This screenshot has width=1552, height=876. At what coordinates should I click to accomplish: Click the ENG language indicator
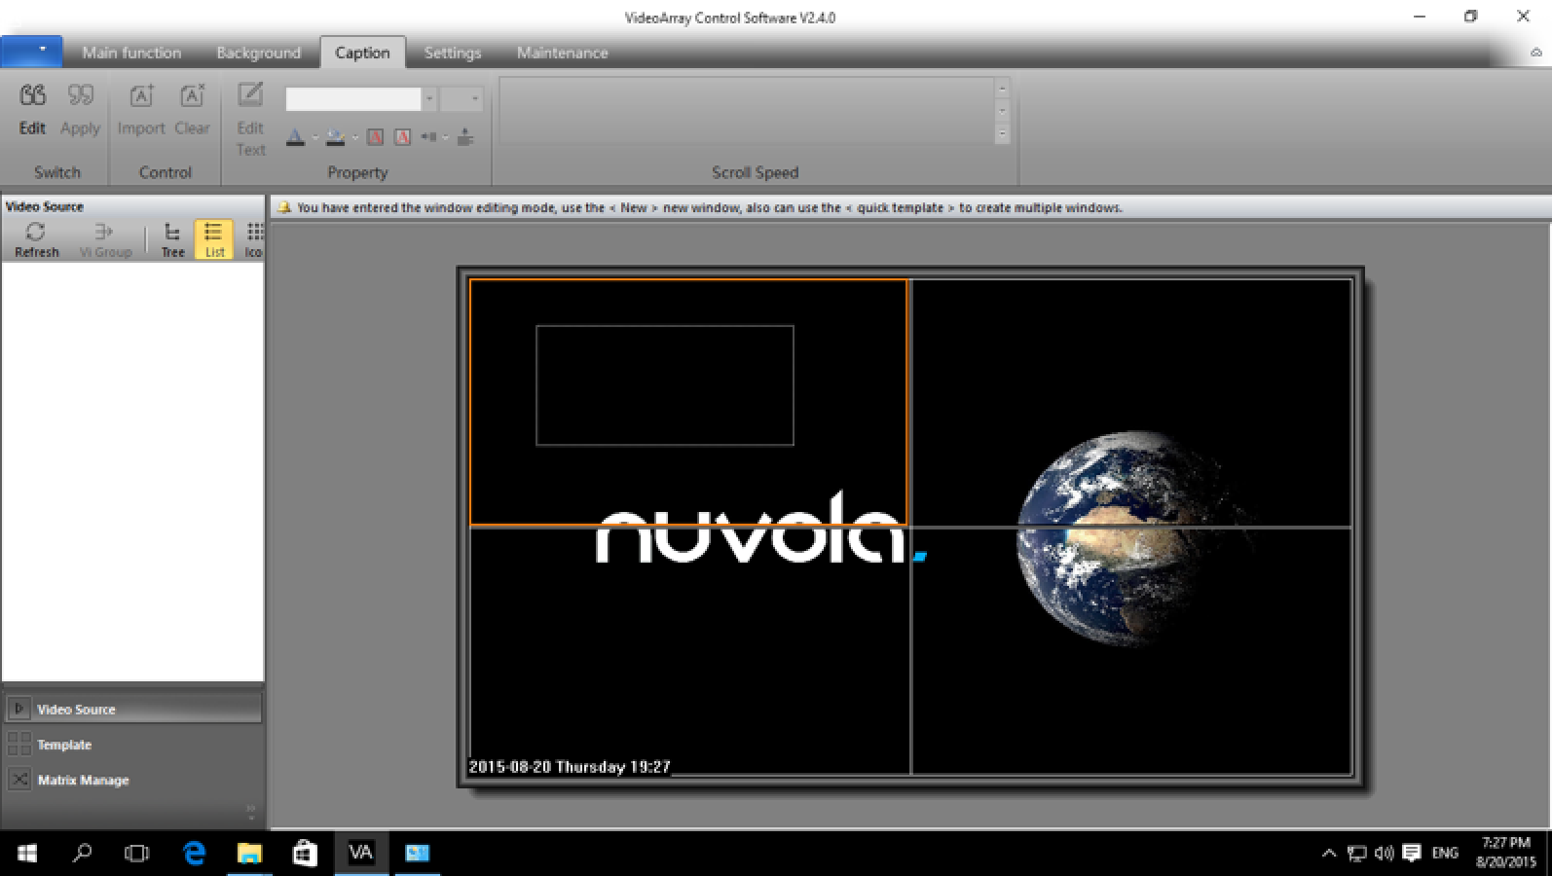1445,853
